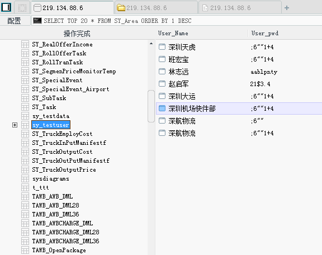Select the TAWB_AWB_DML36 table

click(x=55, y=214)
